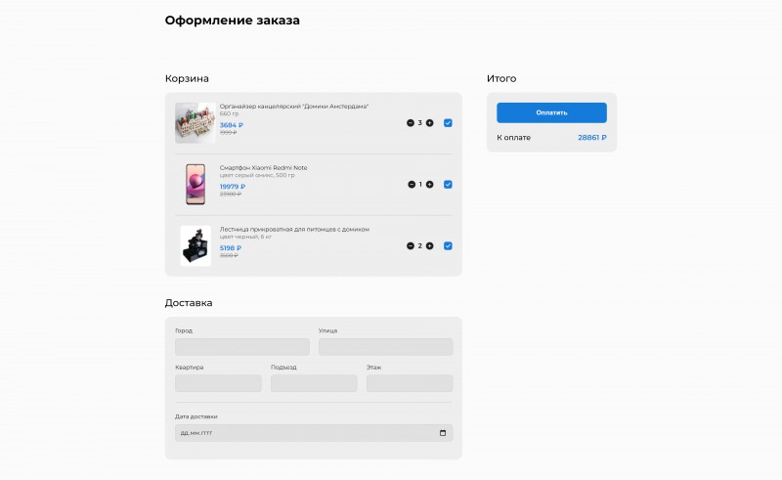The width and height of the screenshot is (782, 480).
Task: Open the Xiaomi Redmi Note product title
Action: point(263,168)
